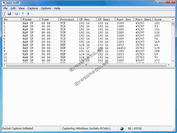177x133 pixels.
Task: Click the 98 / 65536 packet counter
Action: coord(135,128)
